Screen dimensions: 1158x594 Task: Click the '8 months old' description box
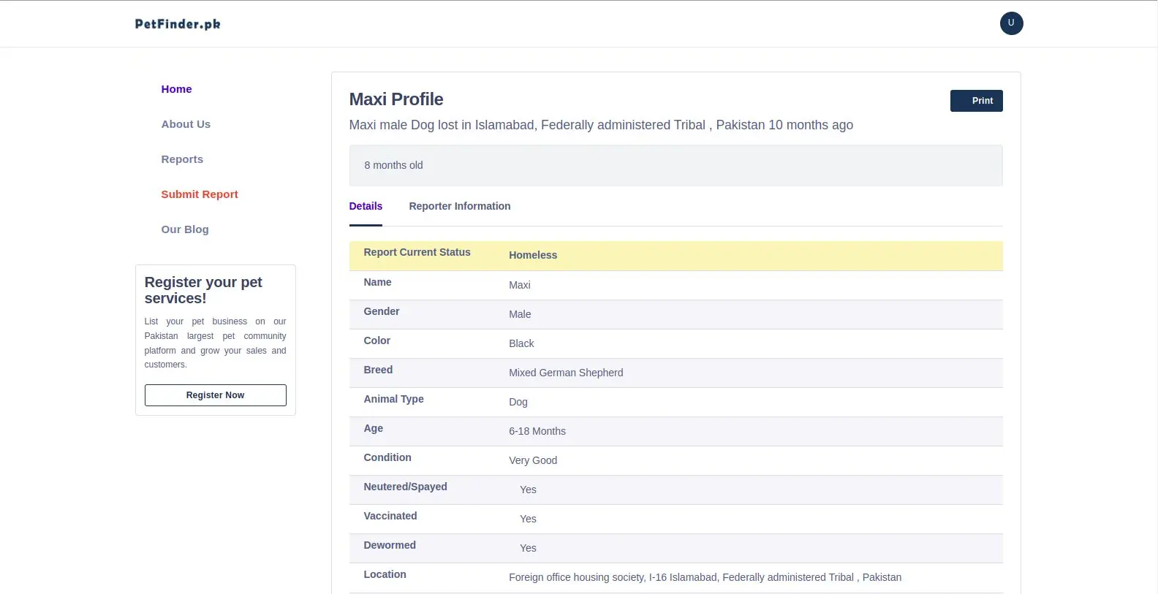(x=675, y=165)
